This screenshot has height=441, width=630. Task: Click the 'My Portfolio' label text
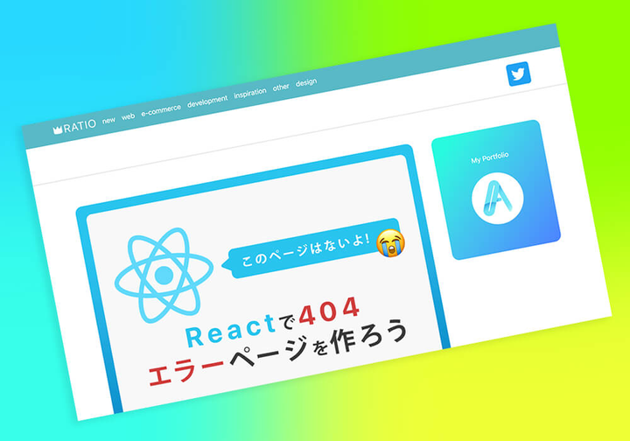(x=490, y=157)
